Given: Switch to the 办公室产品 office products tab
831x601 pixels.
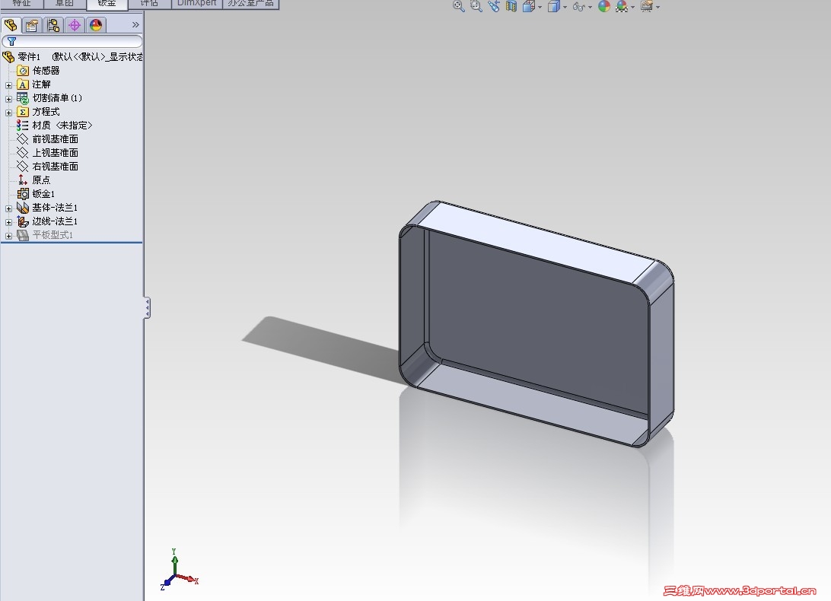Looking at the screenshot, I should (x=250, y=4).
